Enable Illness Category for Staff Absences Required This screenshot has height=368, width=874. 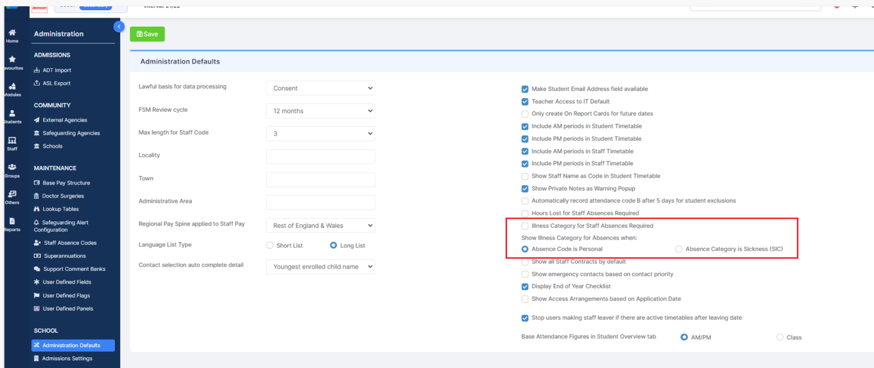pyautogui.click(x=525, y=225)
